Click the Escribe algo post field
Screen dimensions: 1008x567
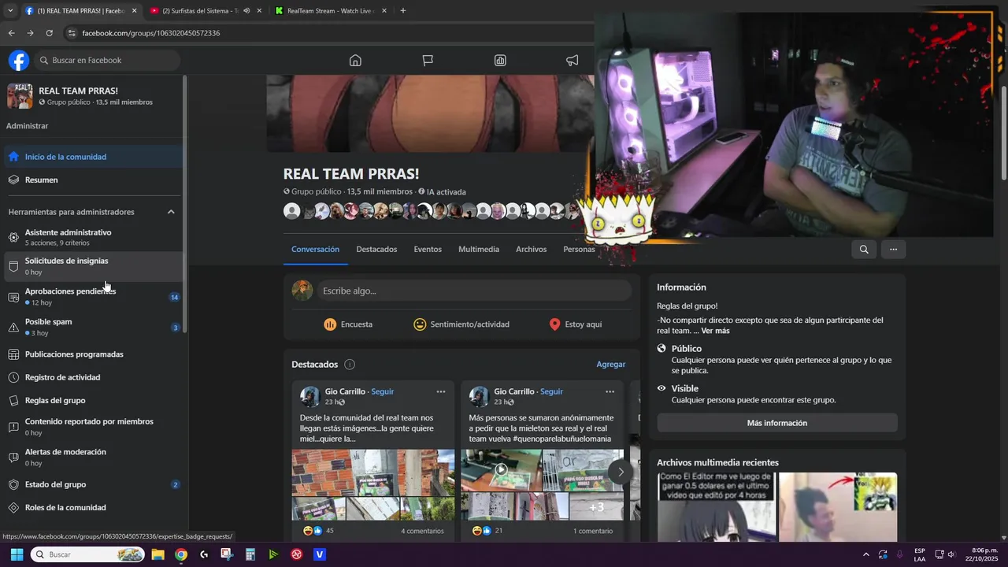475,291
